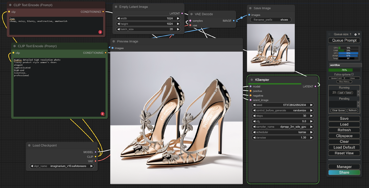Collapse the Load Checkpoint node dot
The width and height of the screenshot is (369, 188).
click(29, 146)
